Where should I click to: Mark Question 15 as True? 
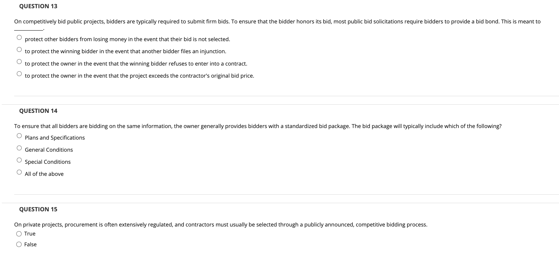19,234
